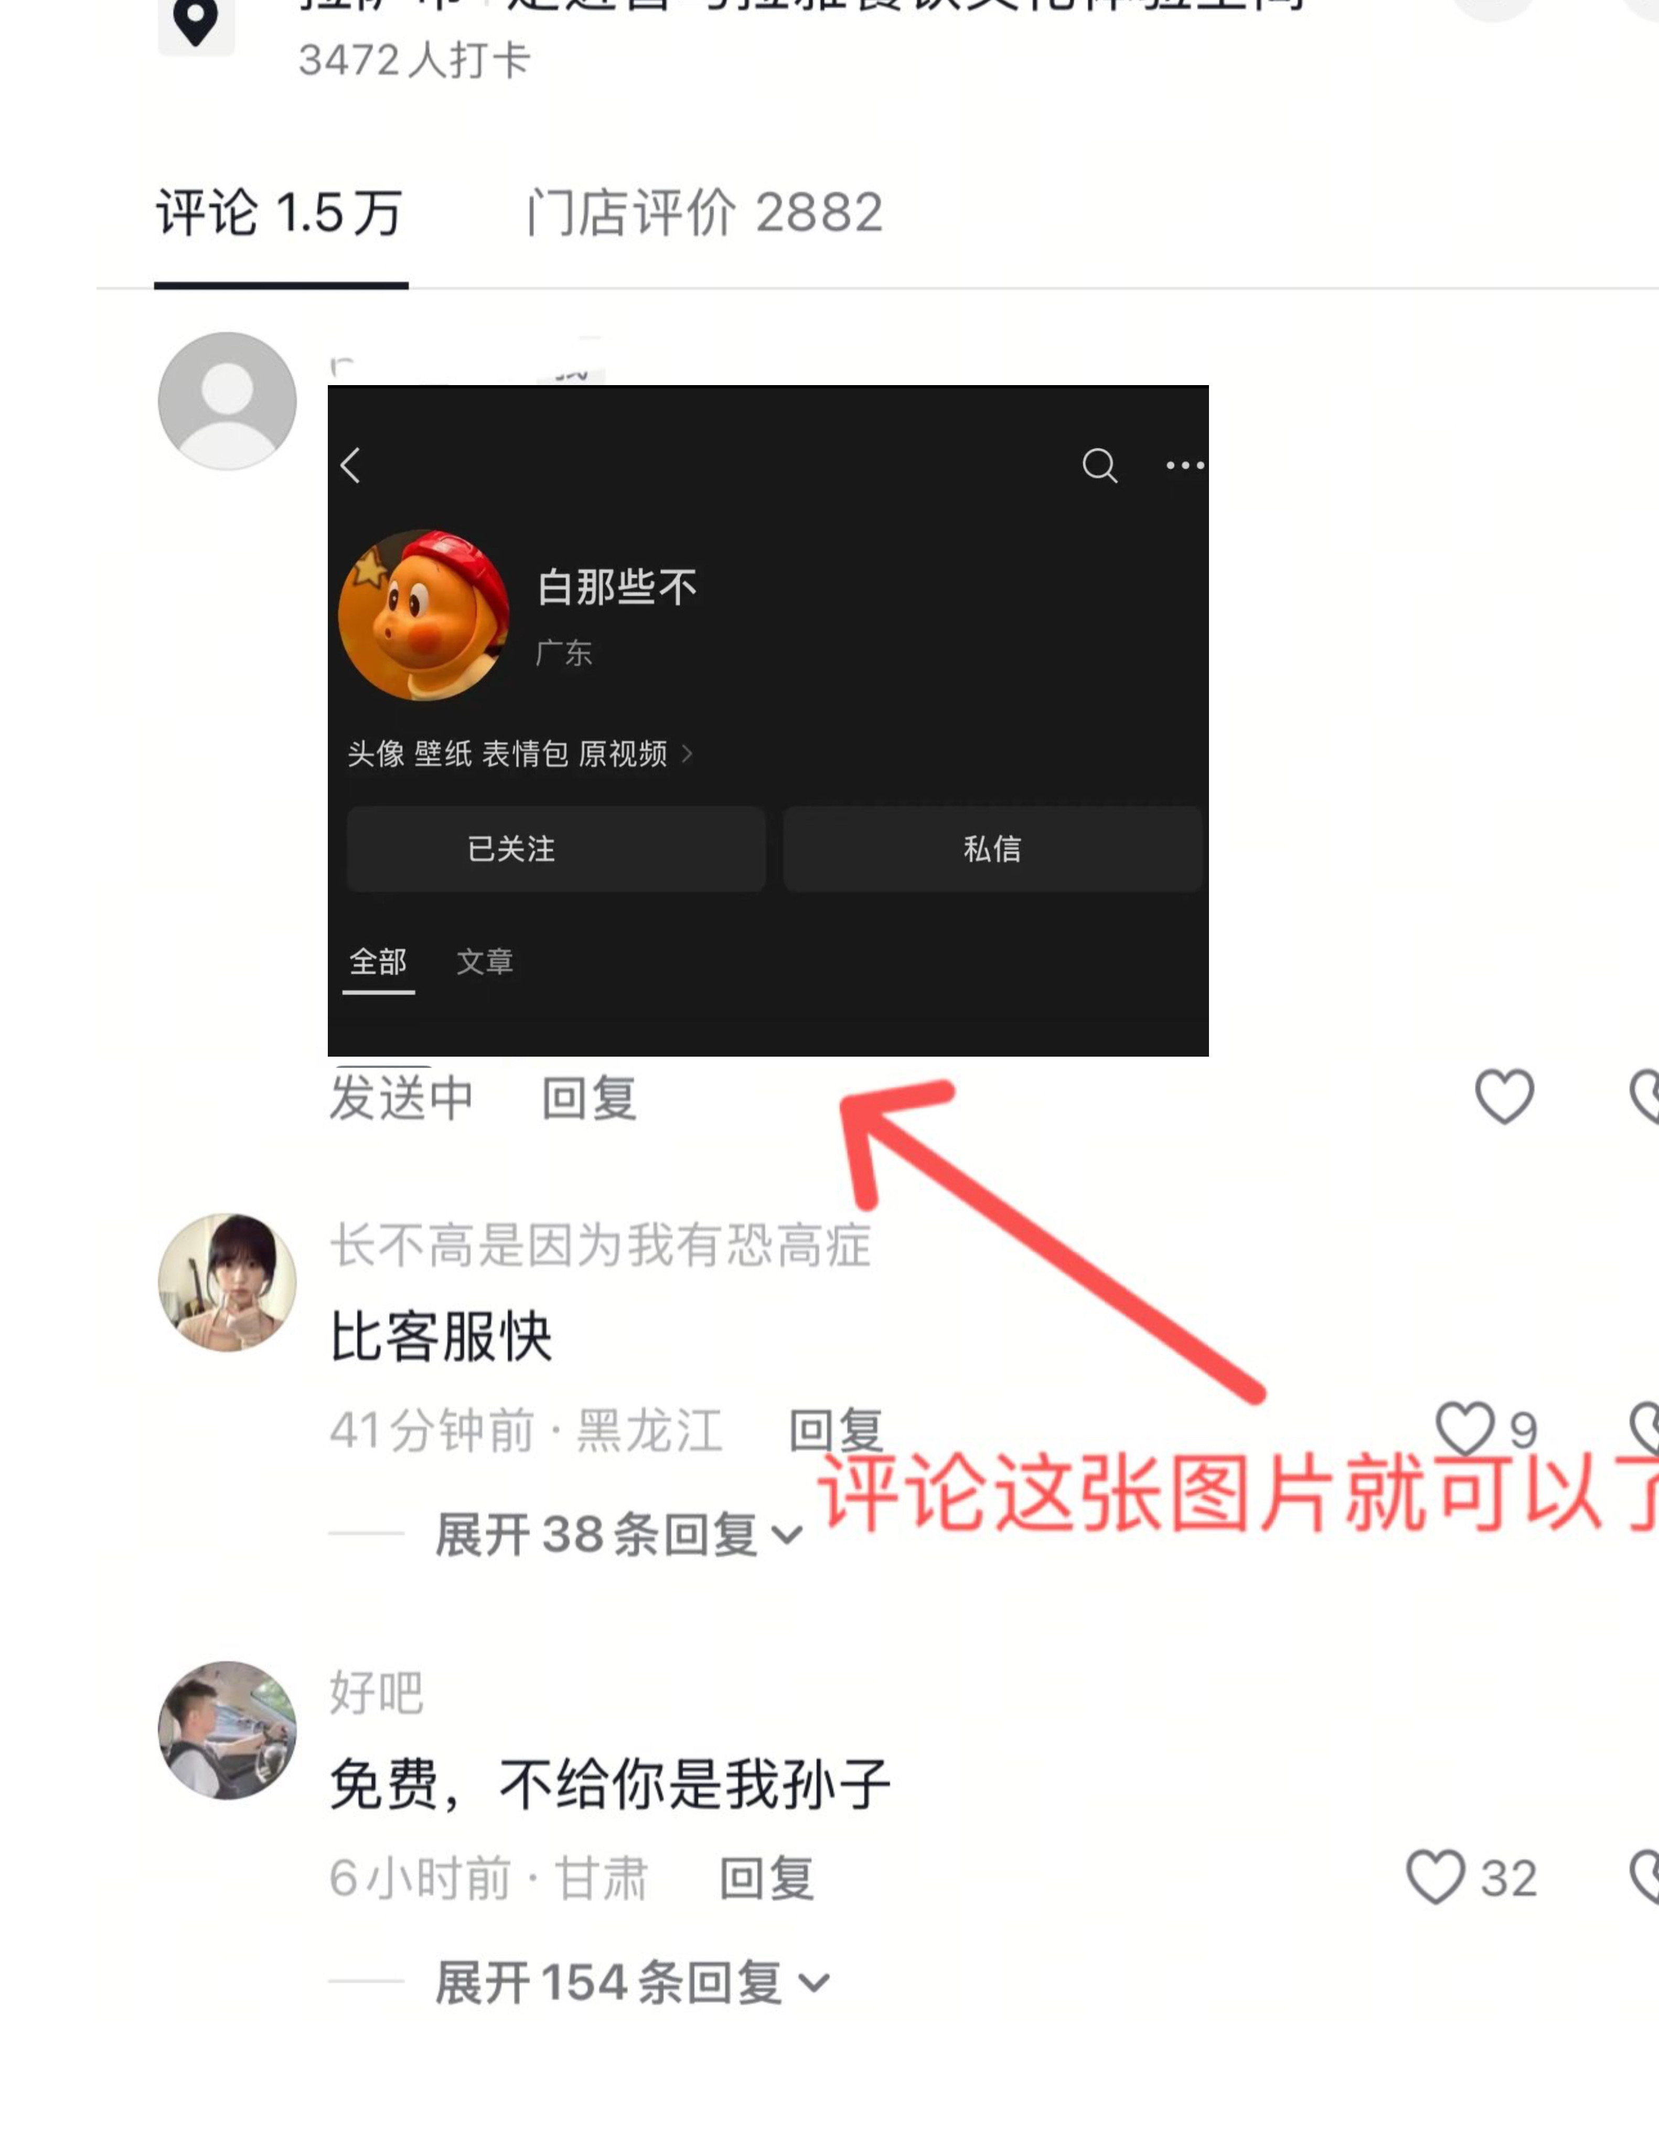Reply to the 比客服快 comment

click(836, 1430)
